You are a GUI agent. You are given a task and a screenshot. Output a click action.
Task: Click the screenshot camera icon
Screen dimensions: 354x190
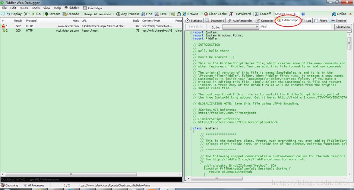173,14
